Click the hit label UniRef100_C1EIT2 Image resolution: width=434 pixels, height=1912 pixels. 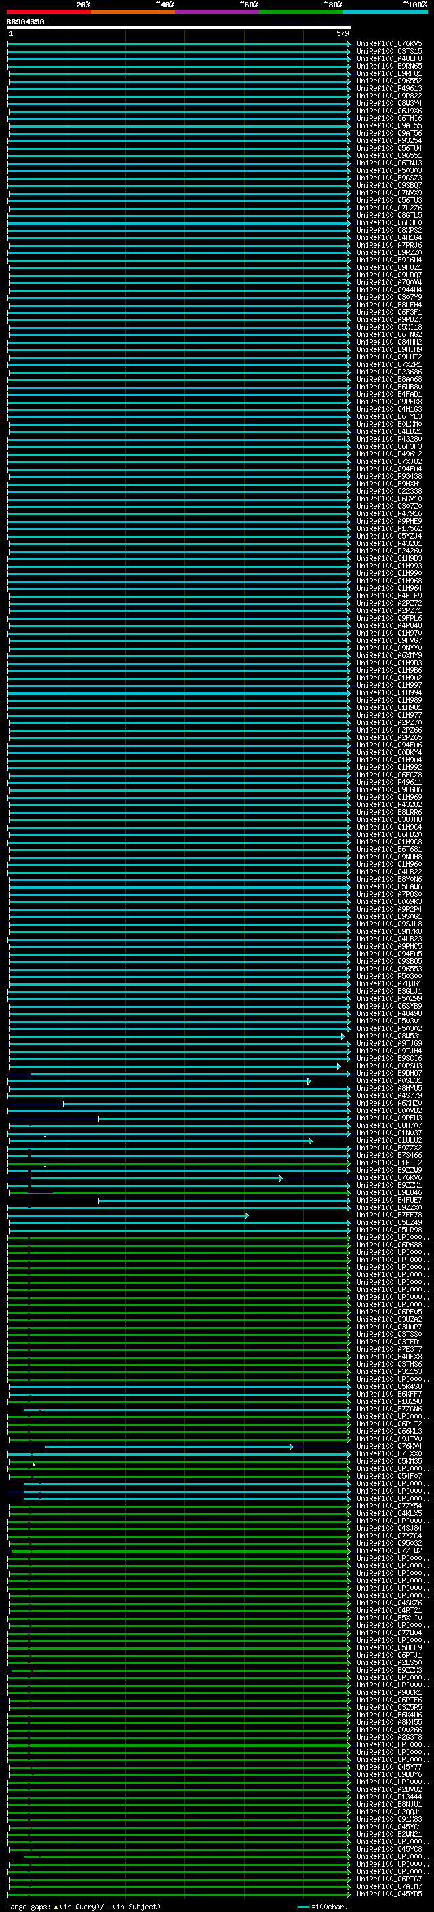pyautogui.click(x=389, y=1163)
